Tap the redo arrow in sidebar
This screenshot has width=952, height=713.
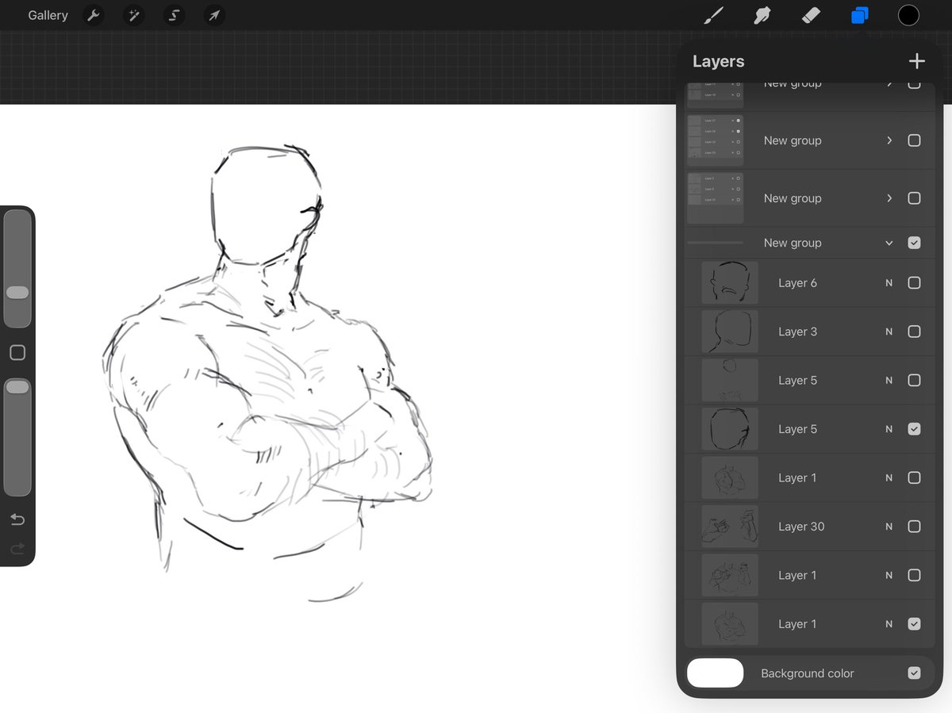tap(17, 548)
